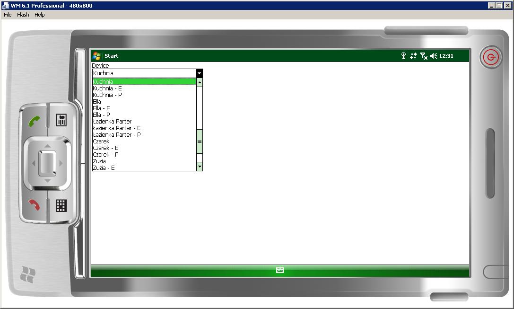Click the side volume slider on the device
Viewport: 514px width, 309px height.
pos(490,163)
